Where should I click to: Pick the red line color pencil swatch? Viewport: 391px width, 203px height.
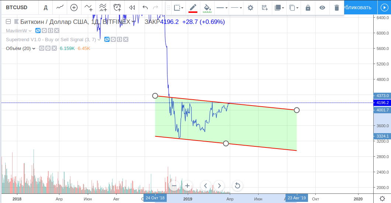(x=193, y=8)
